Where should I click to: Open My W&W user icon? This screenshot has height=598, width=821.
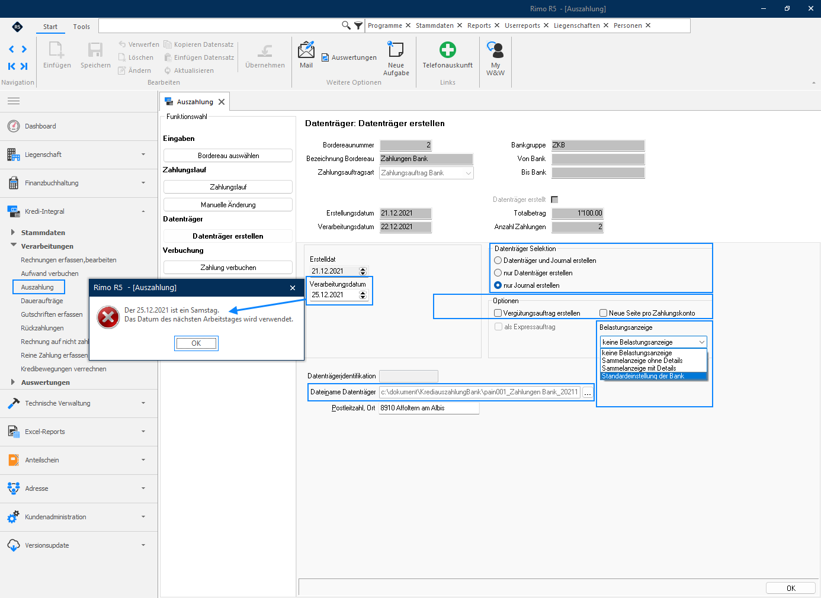point(495,50)
